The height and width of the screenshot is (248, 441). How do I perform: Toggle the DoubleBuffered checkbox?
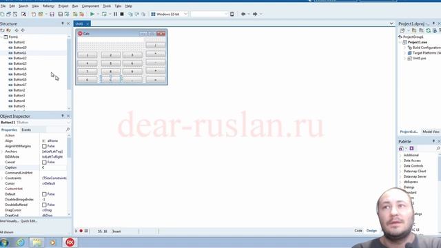pos(44,205)
